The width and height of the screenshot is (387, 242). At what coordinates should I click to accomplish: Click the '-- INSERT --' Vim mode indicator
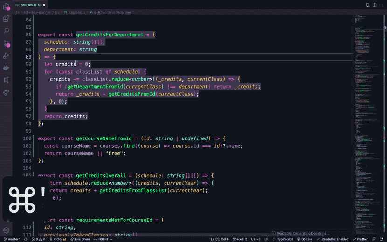pos(103,239)
